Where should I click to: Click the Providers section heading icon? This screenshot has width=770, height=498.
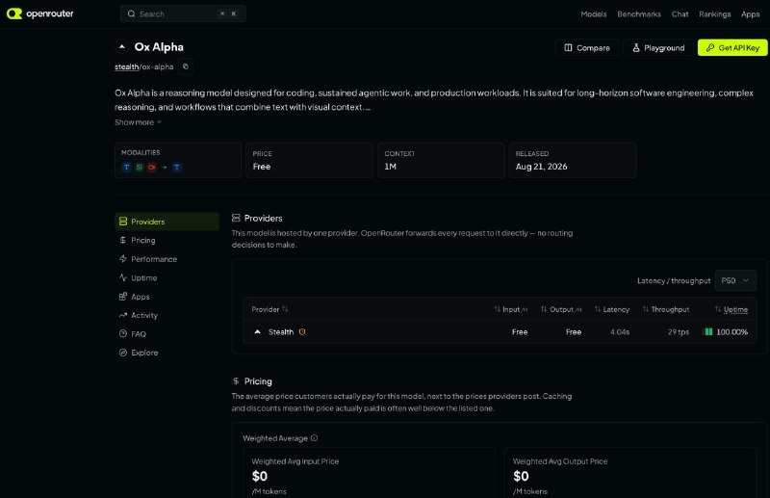(236, 218)
